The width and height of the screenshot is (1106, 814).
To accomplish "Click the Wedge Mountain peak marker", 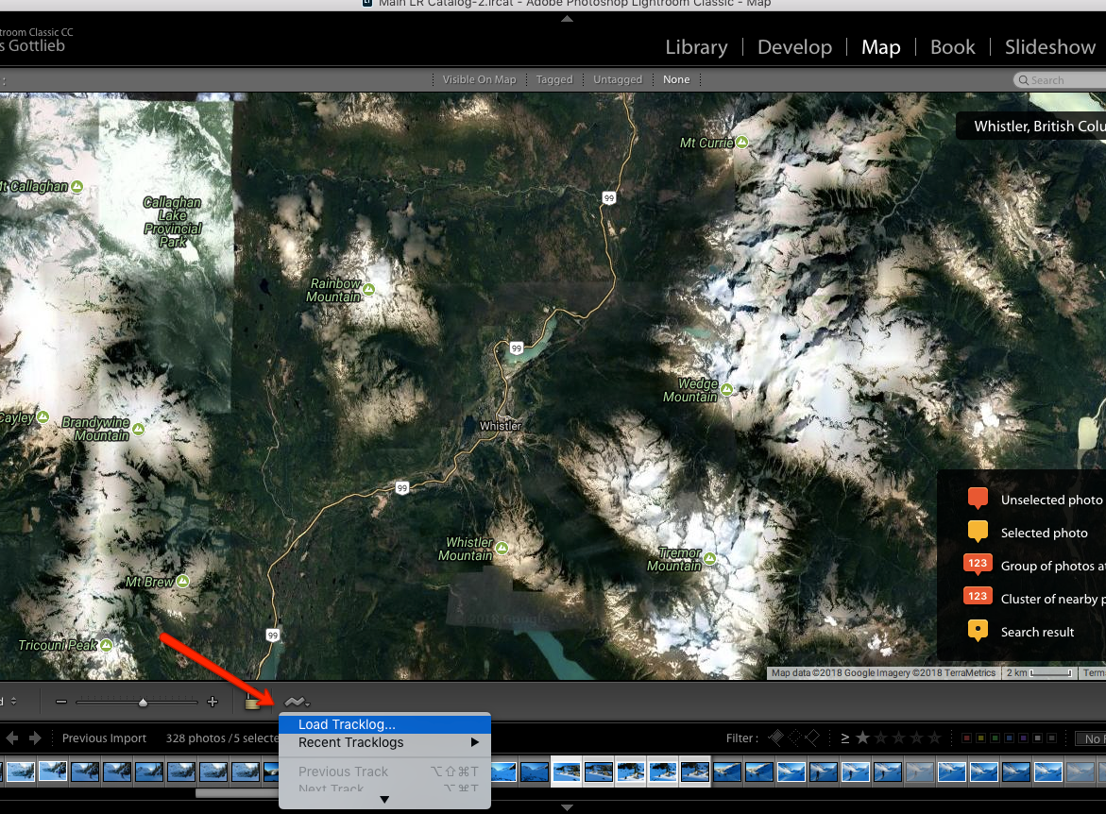I will [726, 389].
